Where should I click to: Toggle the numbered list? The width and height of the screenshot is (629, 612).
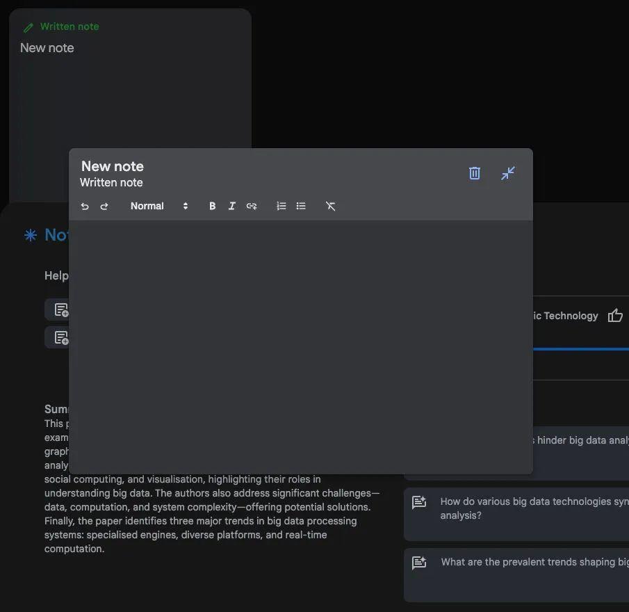[x=281, y=206]
